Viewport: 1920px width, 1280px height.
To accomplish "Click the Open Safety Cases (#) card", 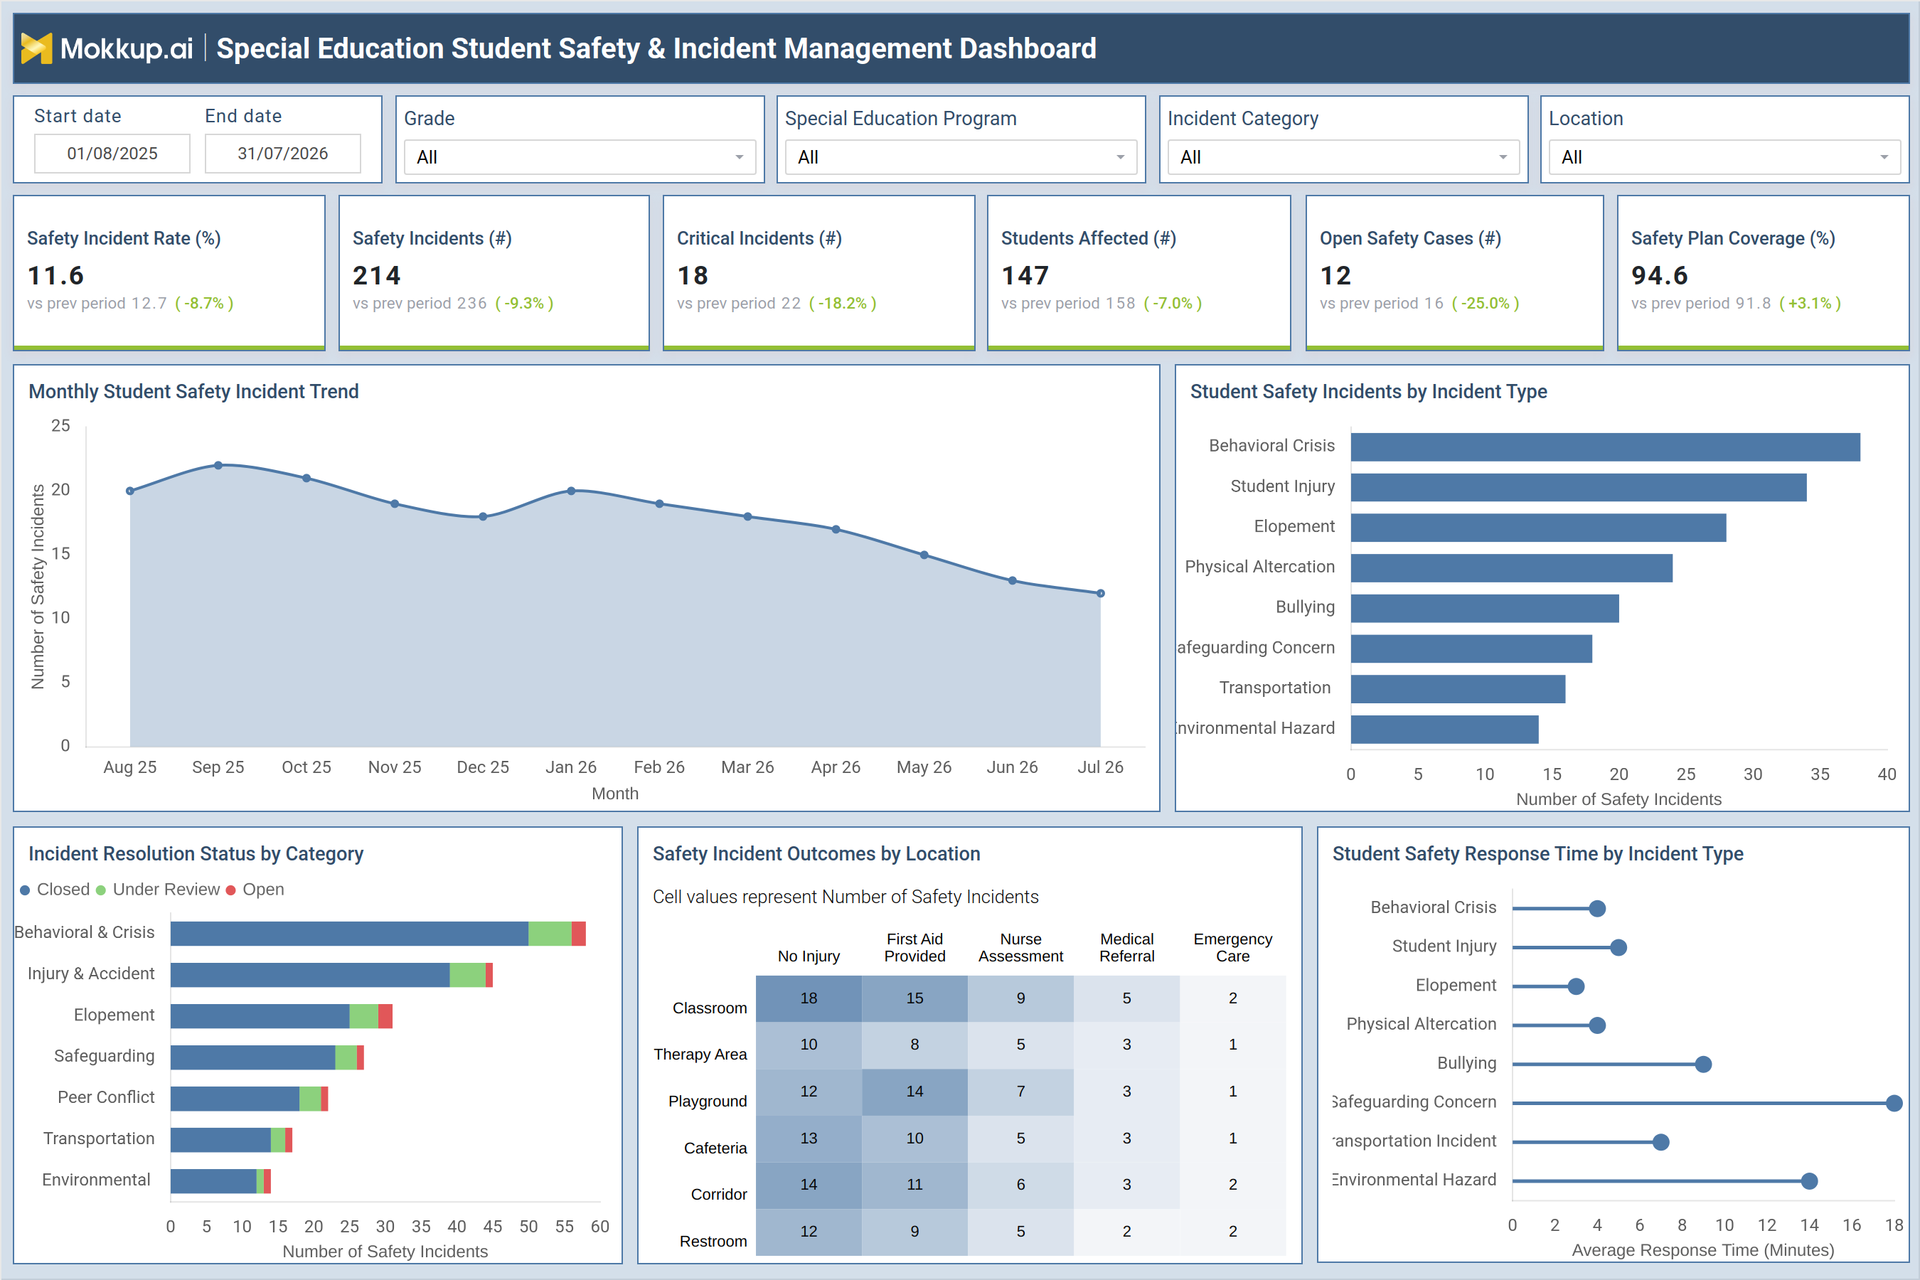I will point(1455,272).
